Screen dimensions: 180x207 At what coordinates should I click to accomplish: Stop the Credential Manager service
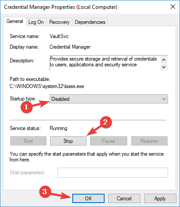[68, 141]
